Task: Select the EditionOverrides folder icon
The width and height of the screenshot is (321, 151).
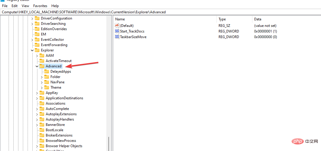Action: (x=37, y=29)
